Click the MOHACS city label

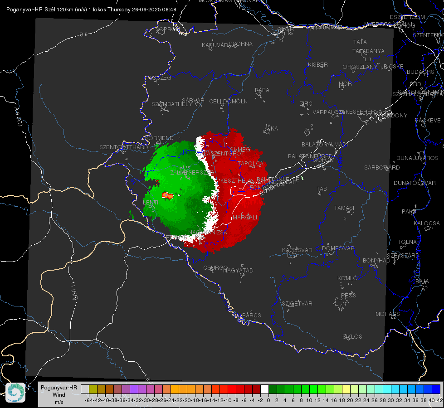click(388, 314)
